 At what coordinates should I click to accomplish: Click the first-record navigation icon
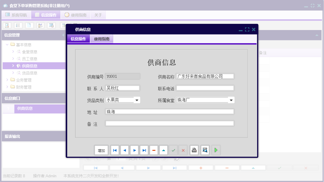(115, 150)
